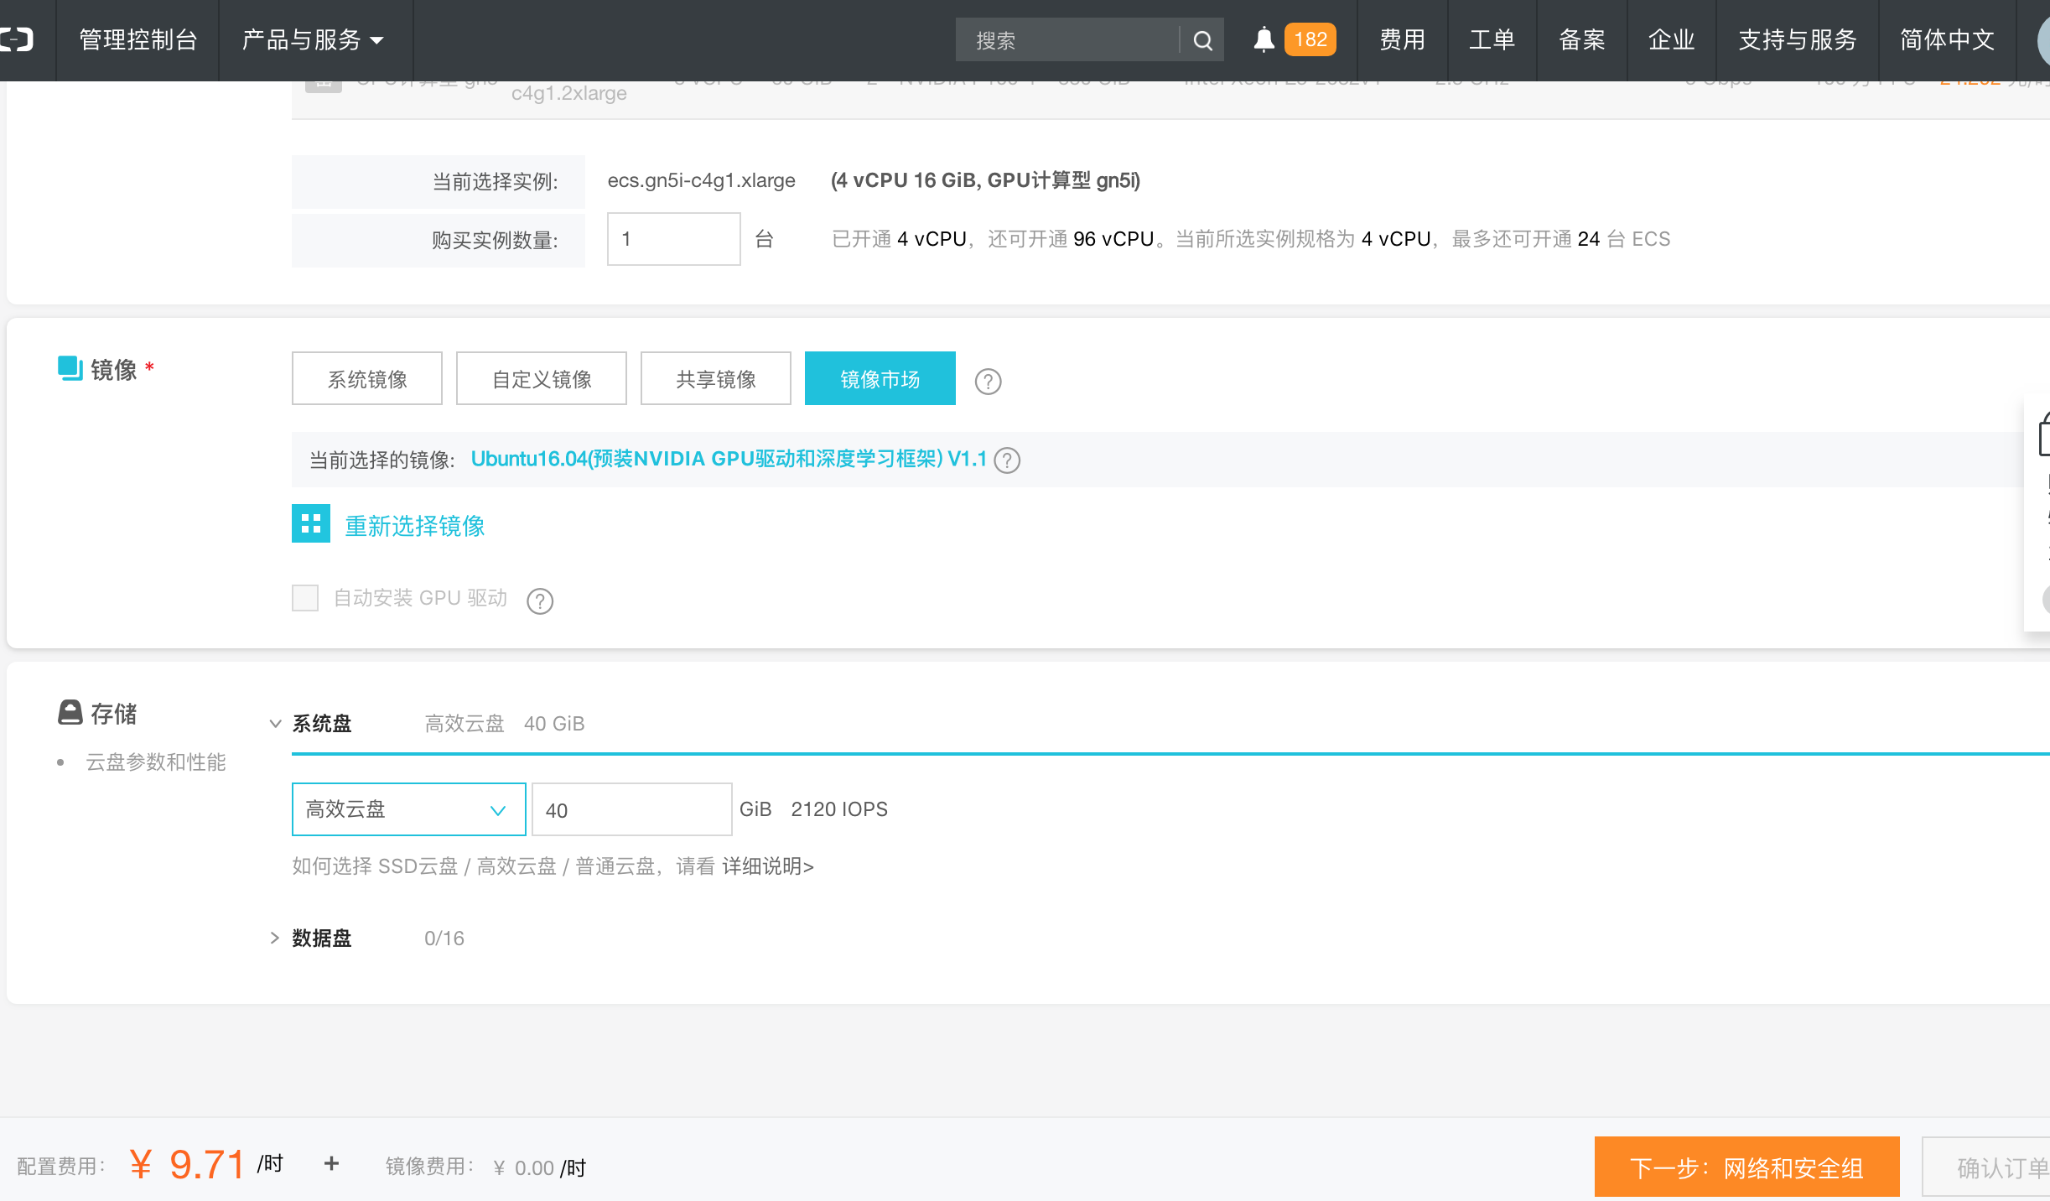
Task: Click the Alibaba Cloud logo icon
Action: click(x=16, y=39)
